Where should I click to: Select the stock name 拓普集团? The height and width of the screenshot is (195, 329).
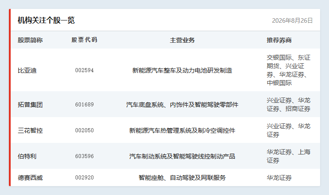tap(30, 105)
